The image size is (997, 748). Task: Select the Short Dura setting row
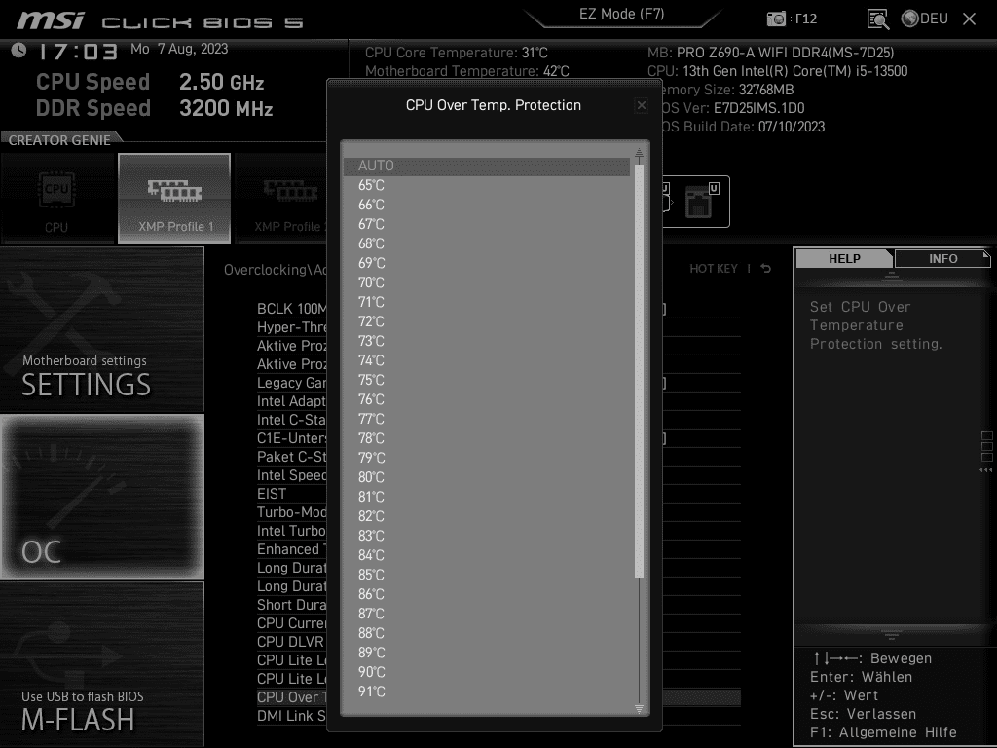pos(291,605)
